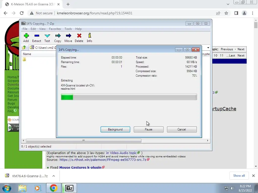258x193 pixels.
Task: Open Chrome tab search chevron
Action: click(x=228, y=4)
